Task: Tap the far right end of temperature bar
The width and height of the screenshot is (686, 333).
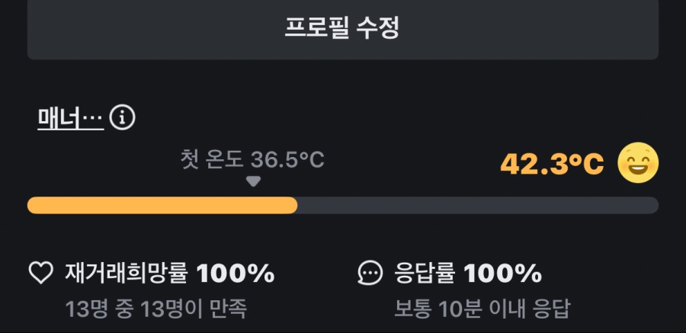Action: (x=654, y=205)
